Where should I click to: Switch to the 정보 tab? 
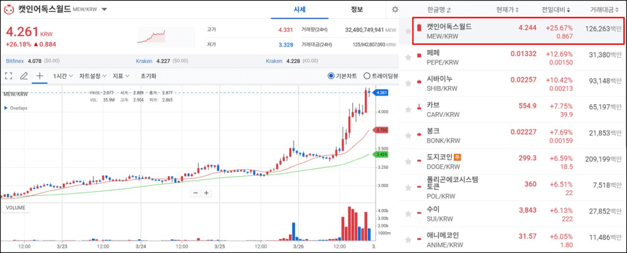[x=357, y=9]
